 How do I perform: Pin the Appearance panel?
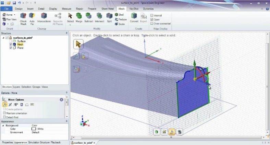66,121
